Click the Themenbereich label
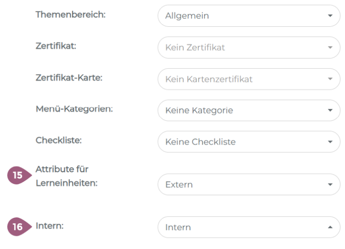 [70, 14]
